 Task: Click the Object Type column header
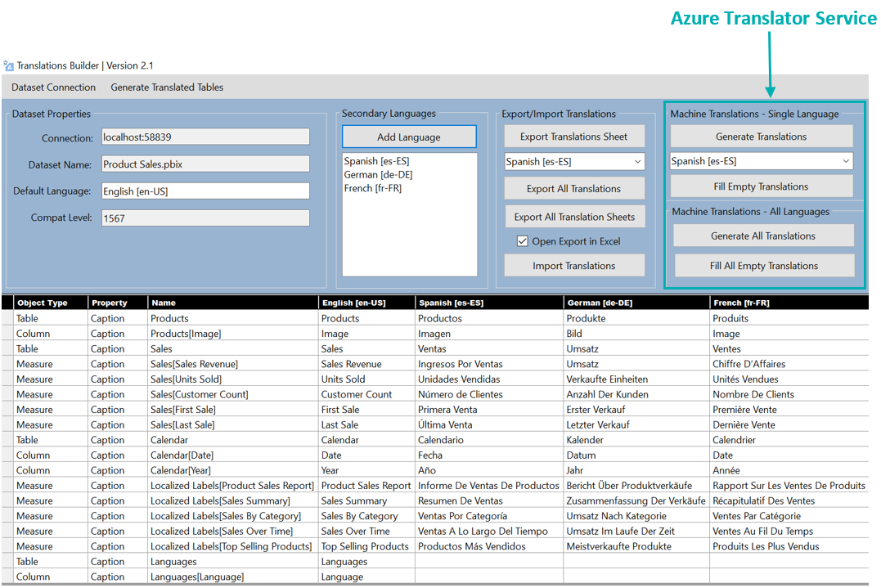point(51,303)
